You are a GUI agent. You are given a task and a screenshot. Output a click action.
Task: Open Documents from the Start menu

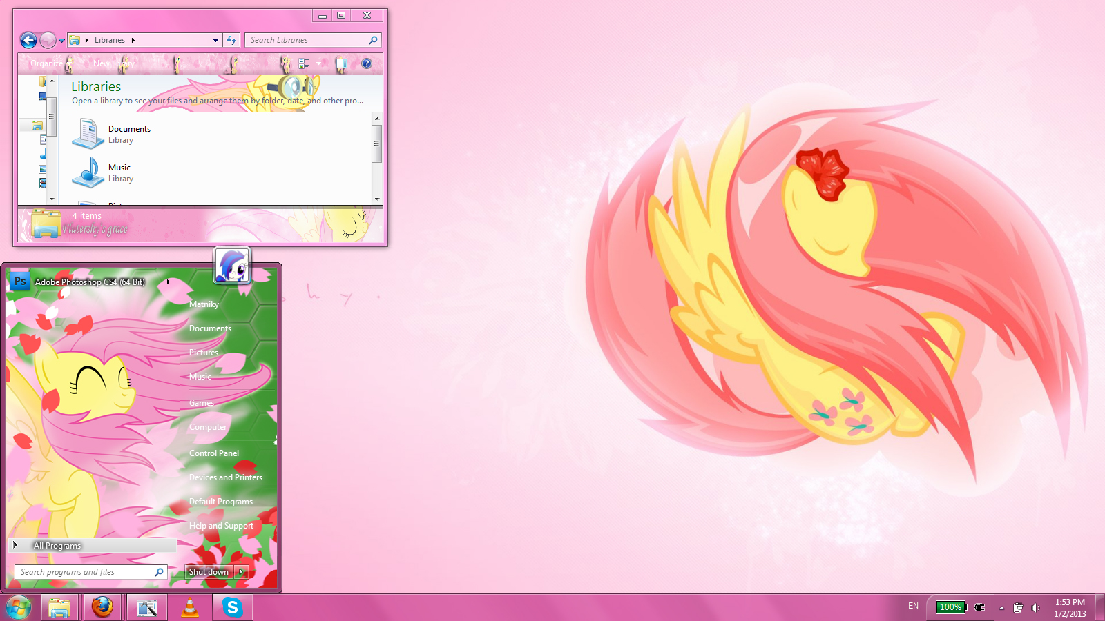click(210, 328)
